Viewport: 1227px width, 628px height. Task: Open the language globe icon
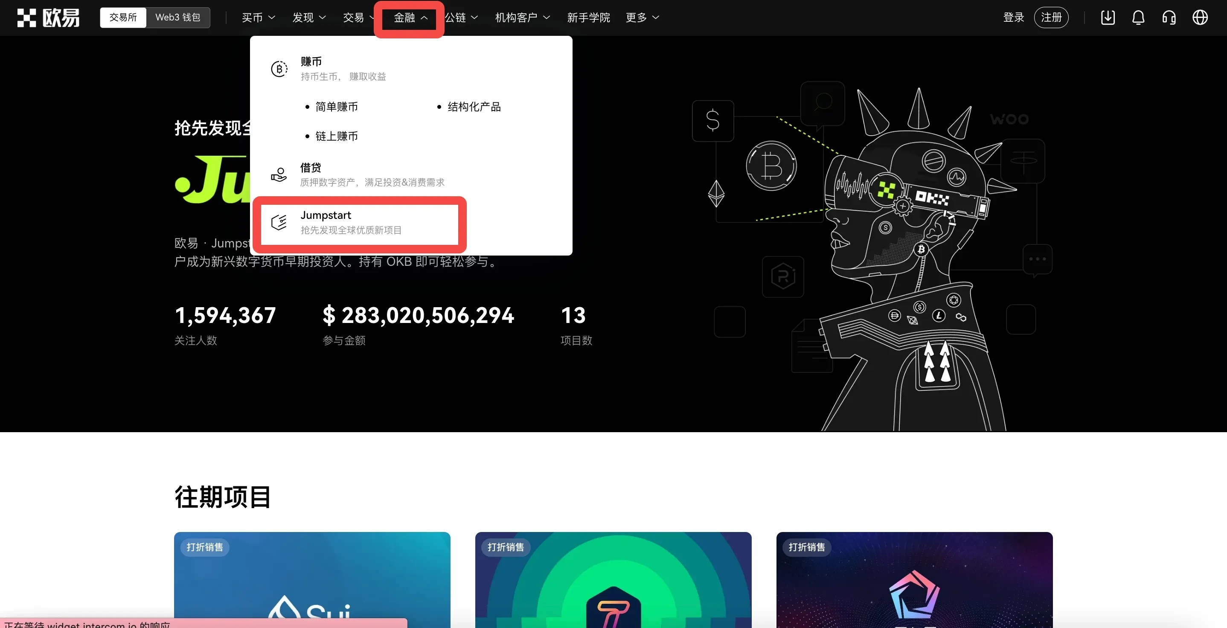(1200, 17)
